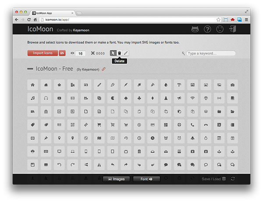The height and width of the screenshot is (202, 263).
Task: Select the redo arrow icon
Action: (x=73, y=165)
